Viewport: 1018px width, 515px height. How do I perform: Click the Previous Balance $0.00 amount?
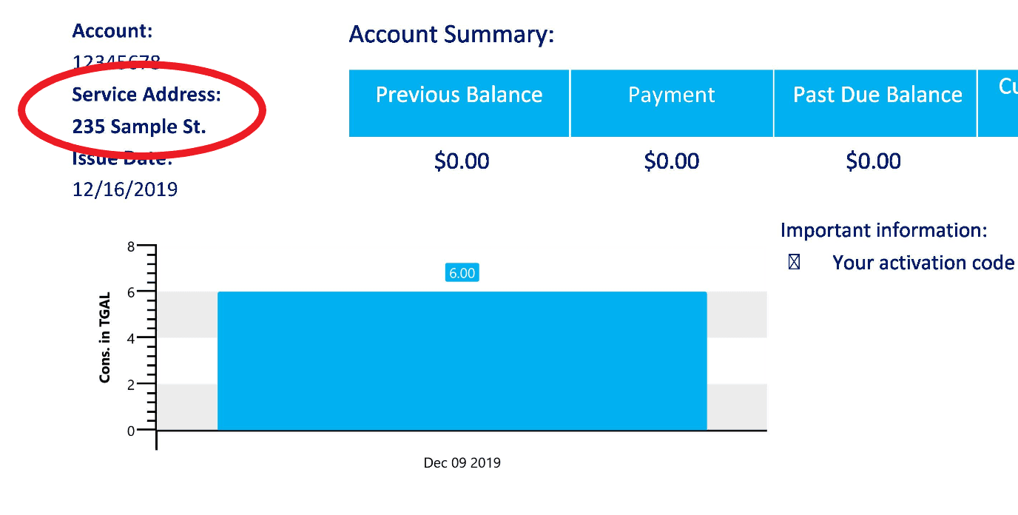coord(462,161)
